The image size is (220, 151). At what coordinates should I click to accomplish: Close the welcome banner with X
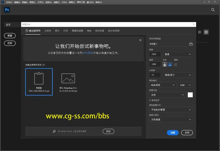140,40
